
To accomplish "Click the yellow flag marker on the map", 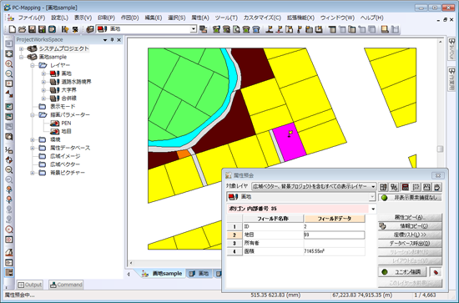I will pos(290,134).
